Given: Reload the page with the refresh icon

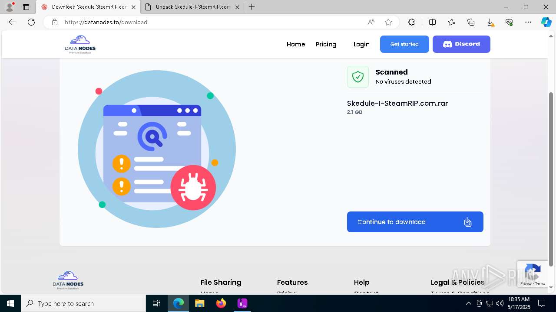Looking at the screenshot, I should 31,22.
